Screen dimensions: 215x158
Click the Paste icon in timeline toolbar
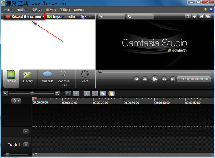[x=111, y=94]
